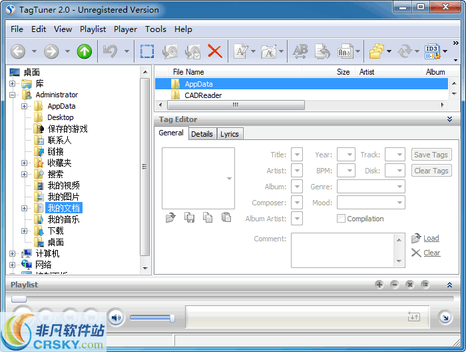Open the Mood combo box
The image size is (466, 352).
[371, 203]
